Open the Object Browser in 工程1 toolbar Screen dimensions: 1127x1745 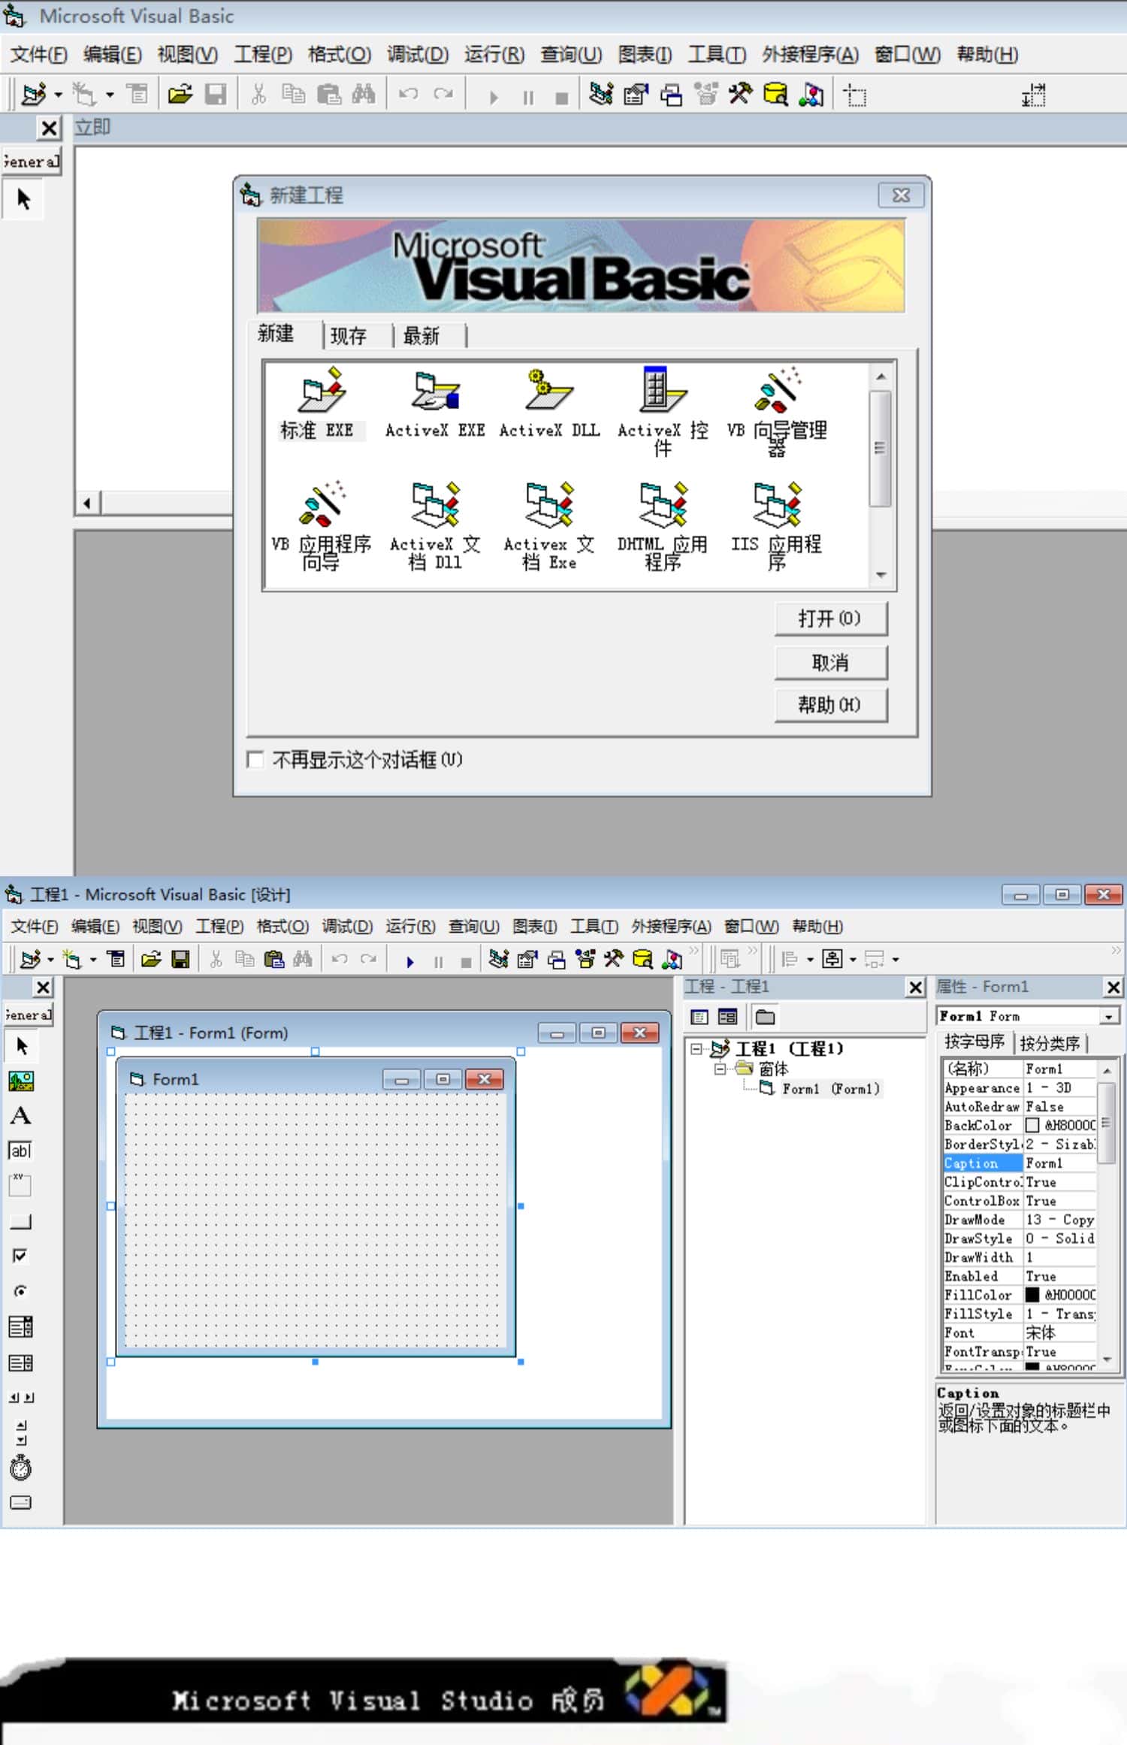[585, 959]
